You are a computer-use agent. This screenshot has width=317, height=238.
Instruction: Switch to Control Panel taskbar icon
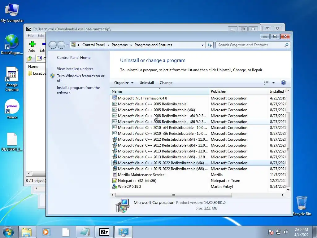pyautogui.click(x=124, y=232)
